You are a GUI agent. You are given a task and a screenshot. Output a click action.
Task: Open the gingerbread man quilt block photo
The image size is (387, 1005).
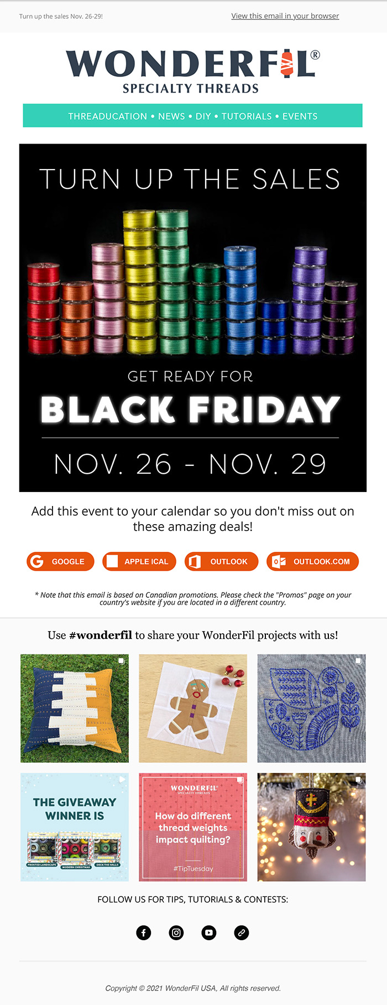193,708
